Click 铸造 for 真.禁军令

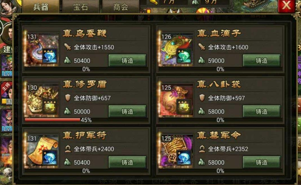(x=261, y=162)
